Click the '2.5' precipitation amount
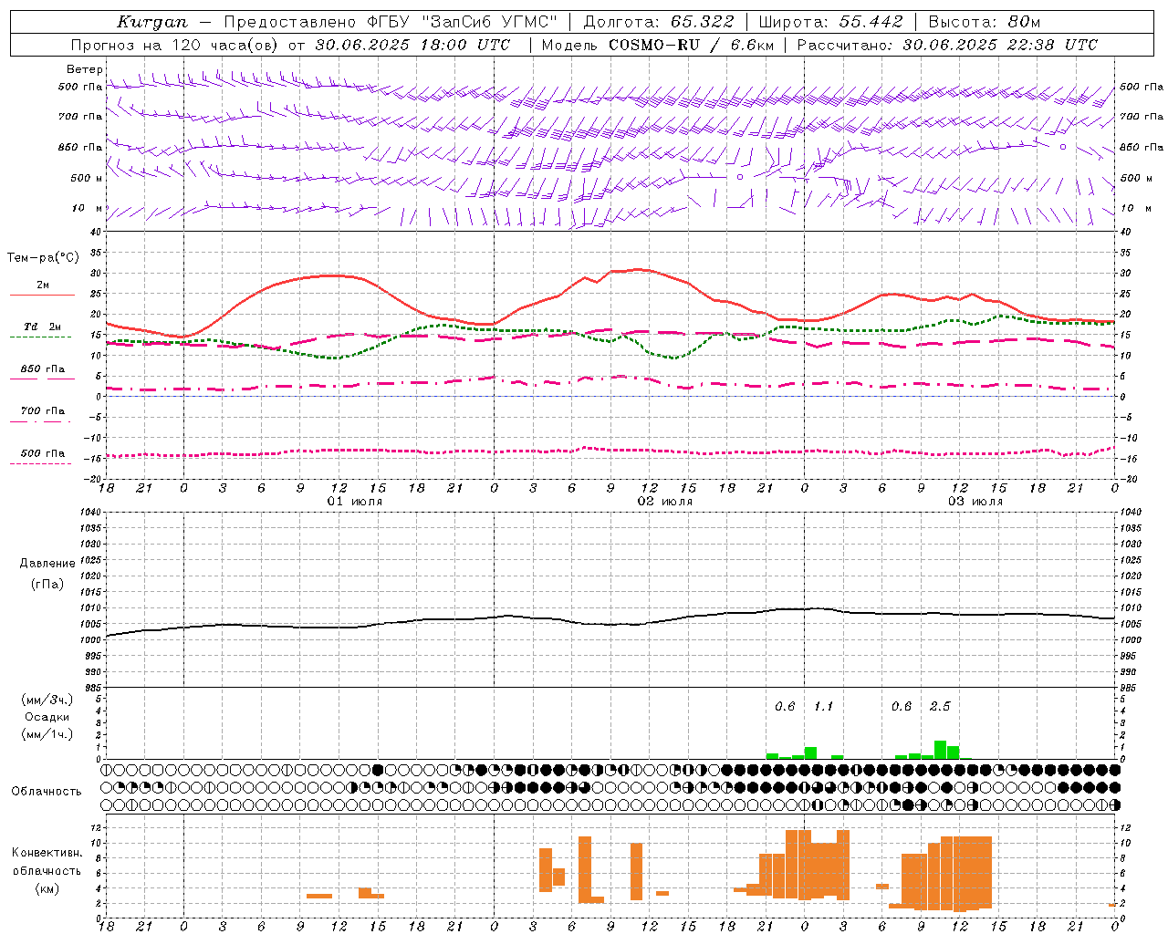Image resolution: width=1168 pixels, height=934 pixels. coord(940,707)
